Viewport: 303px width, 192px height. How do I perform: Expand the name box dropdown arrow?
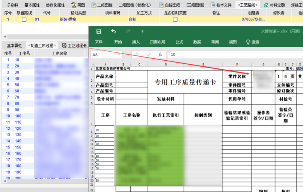pyautogui.click(x=119, y=55)
